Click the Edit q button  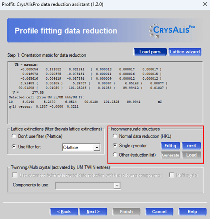coord(171,146)
